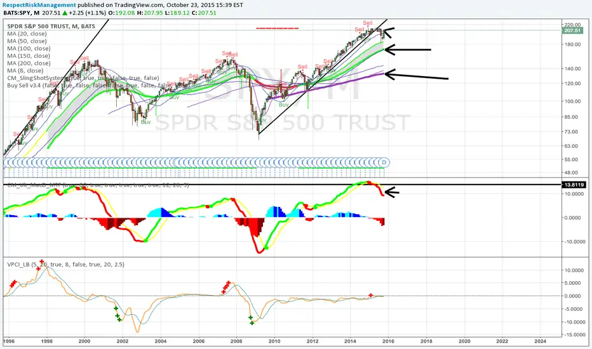Select the BATS:SPY, M symbol header text

click(21, 13)
